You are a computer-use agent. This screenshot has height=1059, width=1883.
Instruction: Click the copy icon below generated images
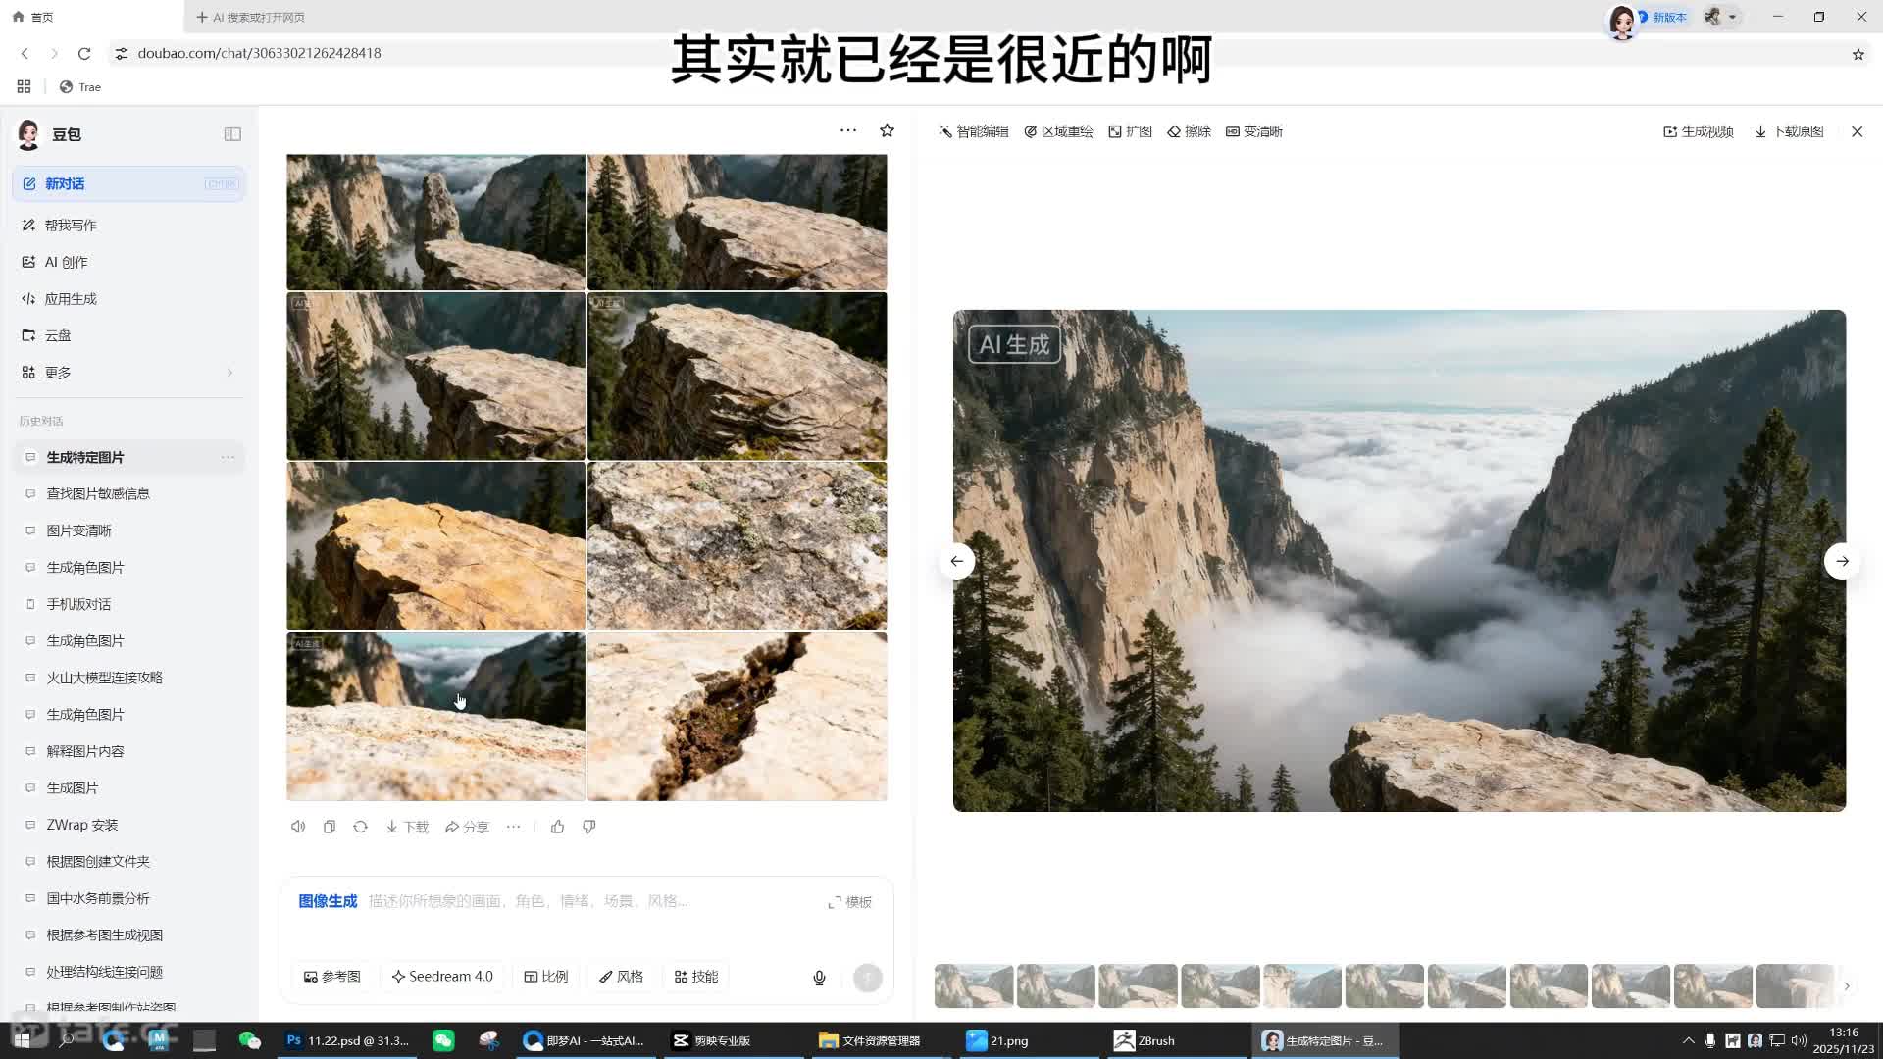(330, 827)
